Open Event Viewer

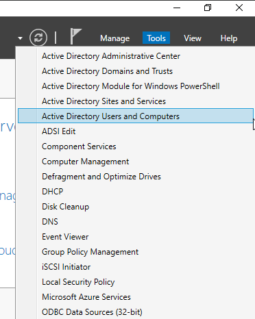coord(65,237)
